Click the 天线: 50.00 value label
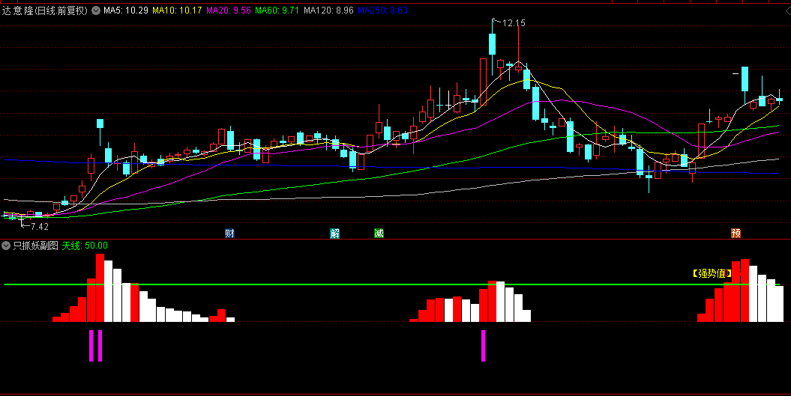The image size is (791, 396). pos(85,246)
